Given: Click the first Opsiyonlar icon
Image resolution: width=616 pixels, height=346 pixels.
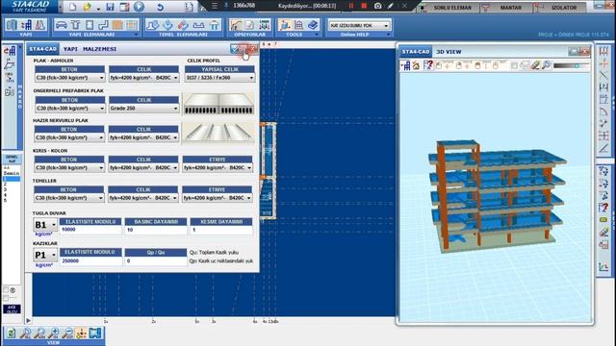Looking at the screenshot, I should coord(236,25).
